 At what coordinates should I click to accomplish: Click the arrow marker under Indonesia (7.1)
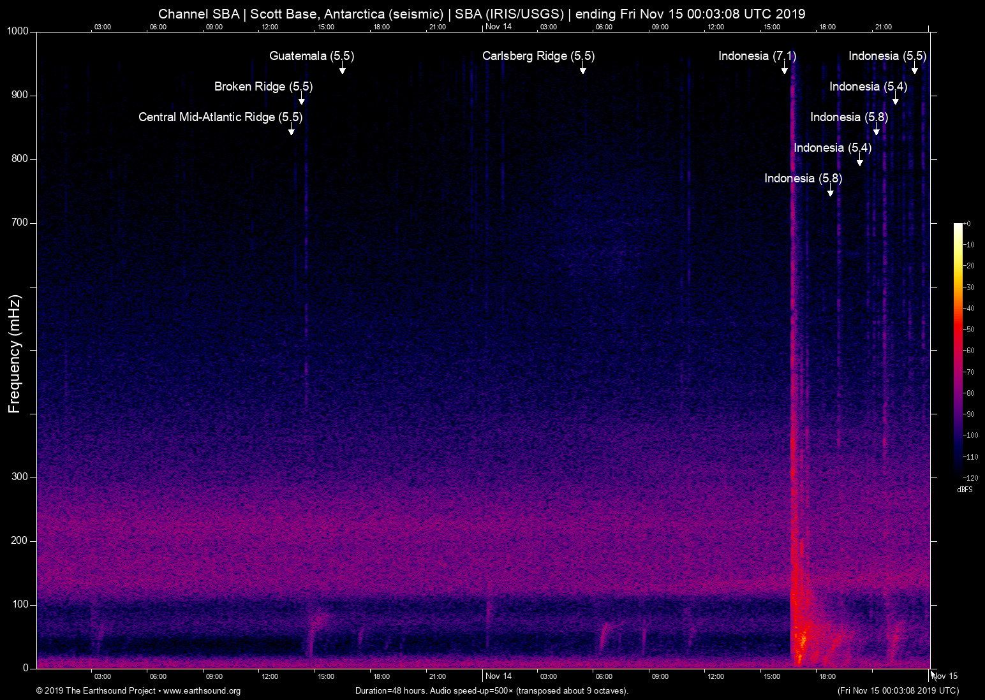(785, 69)
